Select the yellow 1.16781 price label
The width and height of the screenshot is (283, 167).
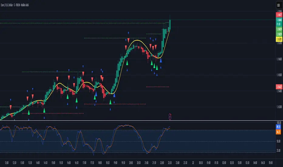[279, 39]
